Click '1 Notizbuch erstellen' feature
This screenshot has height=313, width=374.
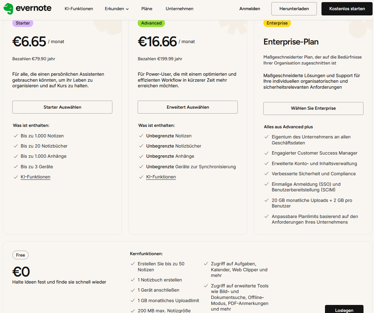click(160, 280)
